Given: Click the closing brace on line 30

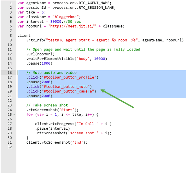Looking at the screenshot, I should [x=27, y=138].
